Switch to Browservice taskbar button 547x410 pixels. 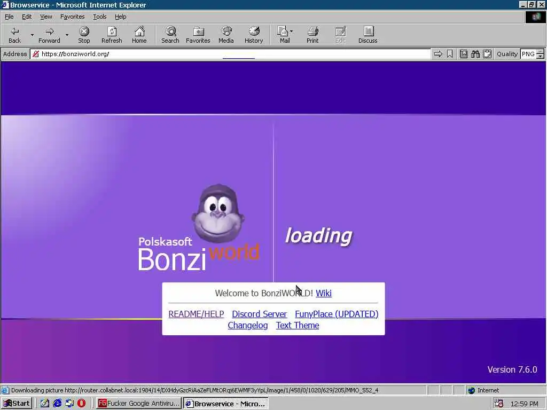coord(226,404)
